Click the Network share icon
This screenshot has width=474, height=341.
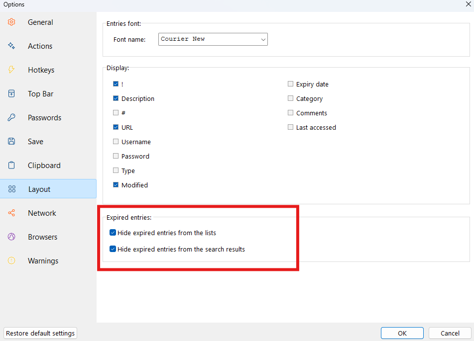11,213
